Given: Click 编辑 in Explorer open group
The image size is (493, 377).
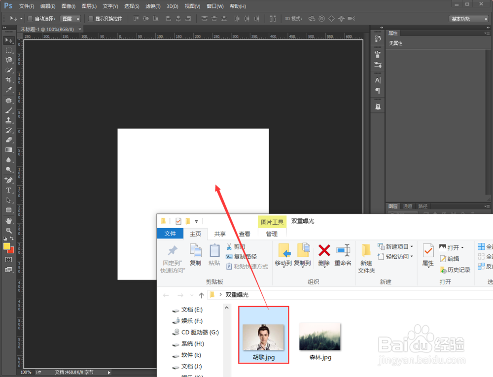Looking at the screenshot, I should pyautogui.click(x=449, y=259).
